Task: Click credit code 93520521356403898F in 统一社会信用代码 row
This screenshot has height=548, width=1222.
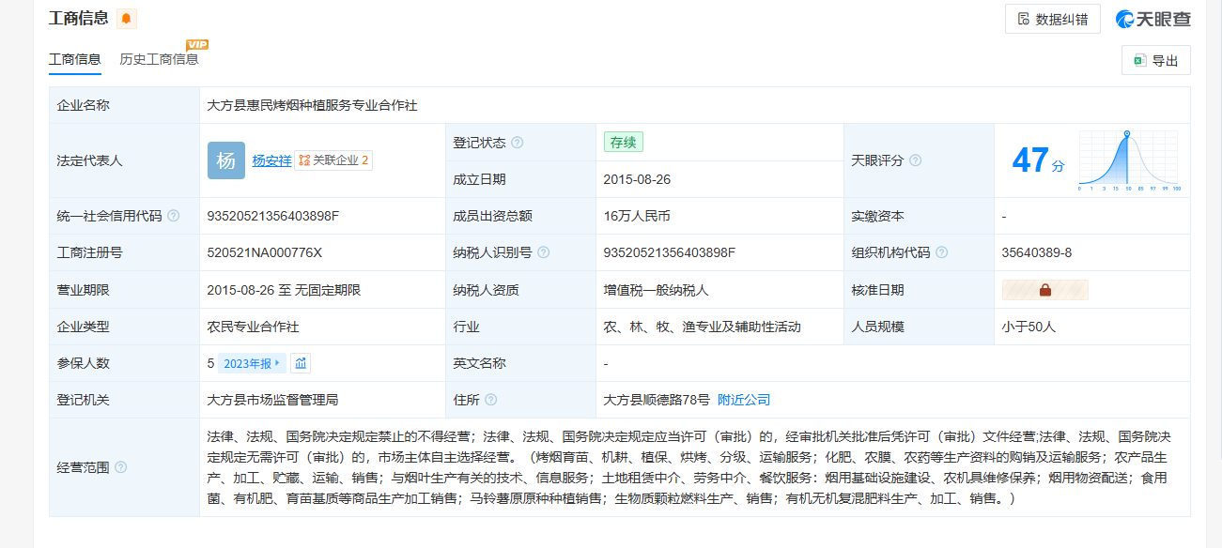Action: (x=273, y=216)
